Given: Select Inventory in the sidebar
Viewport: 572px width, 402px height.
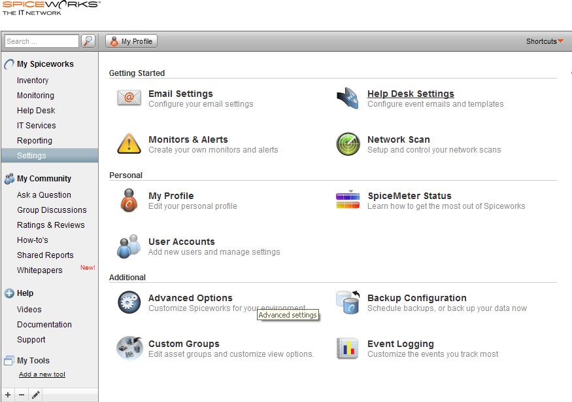Looking at the screenshot, I should [x=33, y=81].
